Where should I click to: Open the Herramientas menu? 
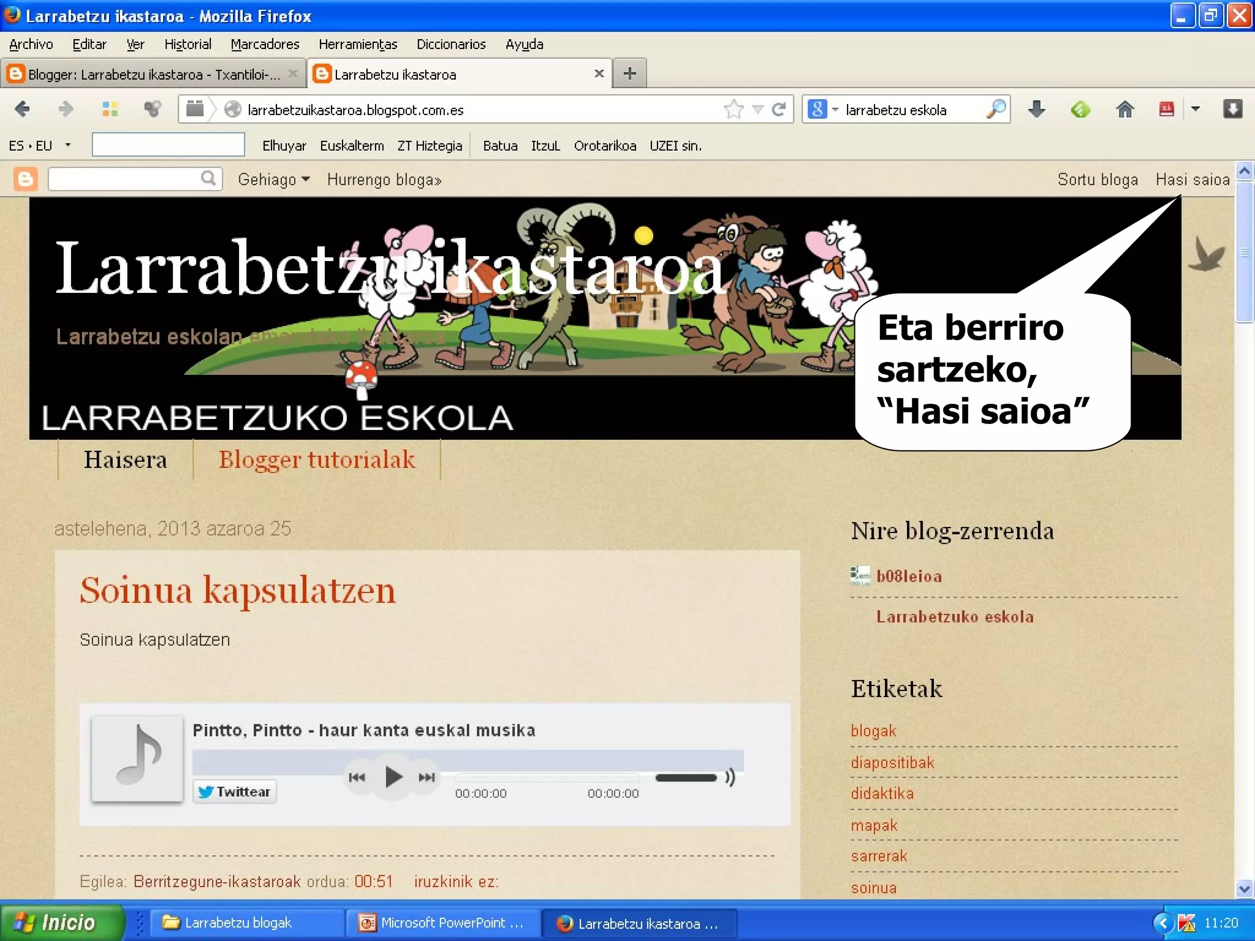358,44
